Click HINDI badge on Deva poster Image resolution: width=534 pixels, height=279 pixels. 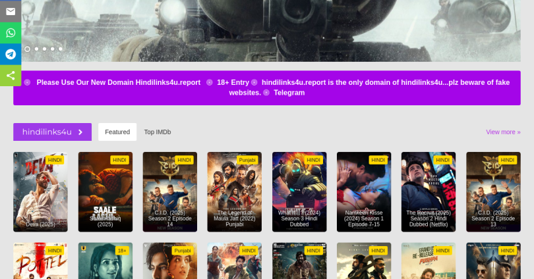pyautogui.click(x=55, y=160)
